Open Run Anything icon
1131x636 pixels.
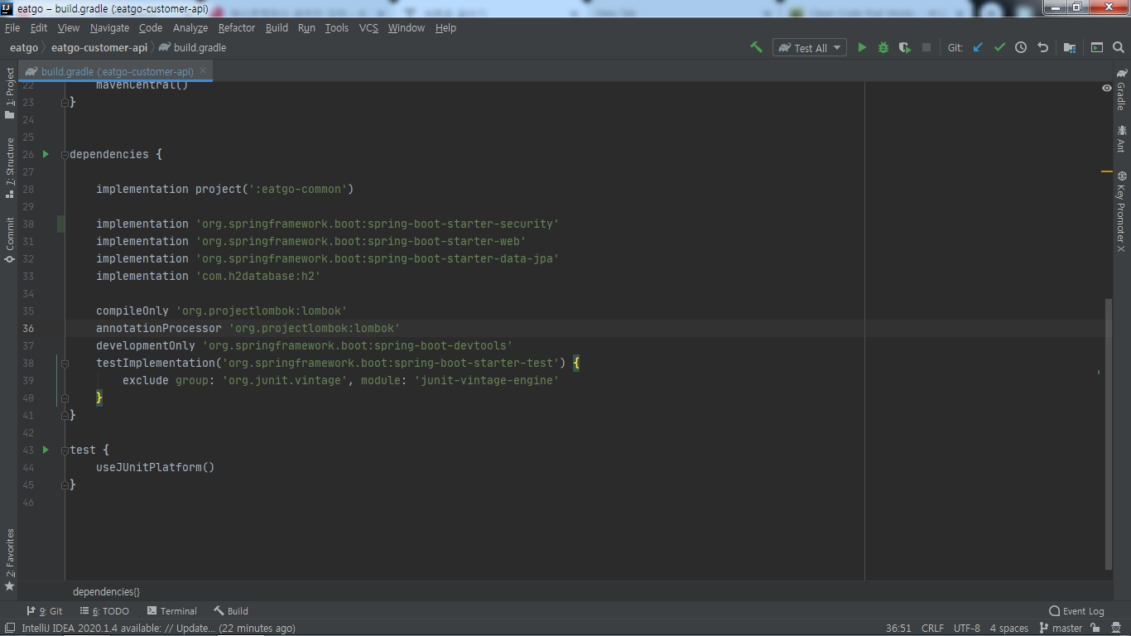click(1097, 47)
